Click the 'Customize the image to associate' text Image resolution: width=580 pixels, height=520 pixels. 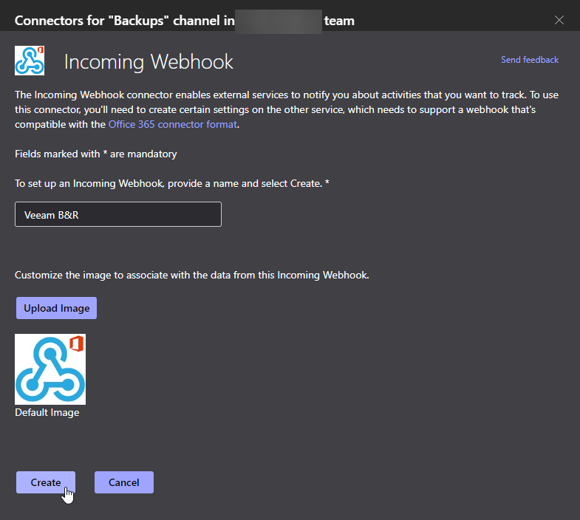[192, 276]
